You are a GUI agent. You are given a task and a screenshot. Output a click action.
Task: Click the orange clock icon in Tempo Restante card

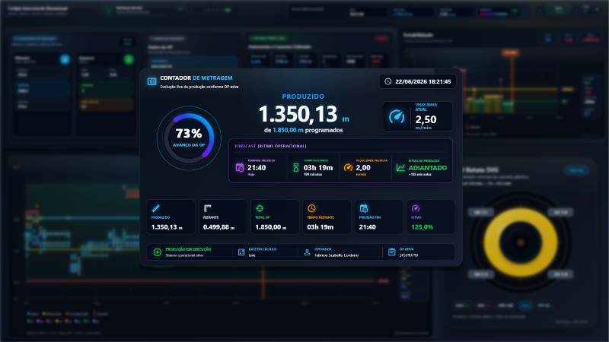[x=311, y=208]
